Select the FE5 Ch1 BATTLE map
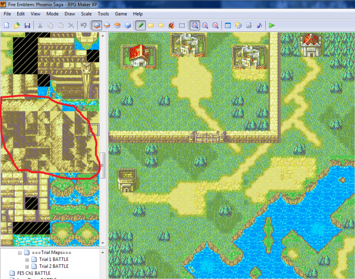 (x=34, y=273)
